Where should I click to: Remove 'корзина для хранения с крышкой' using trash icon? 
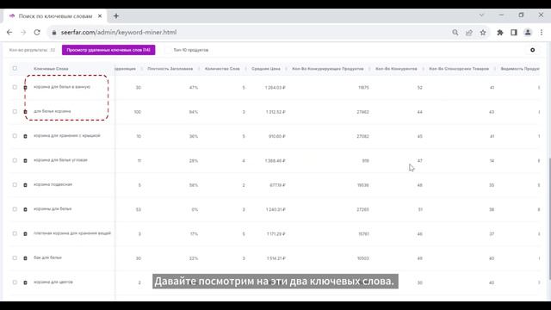(25, 136)
